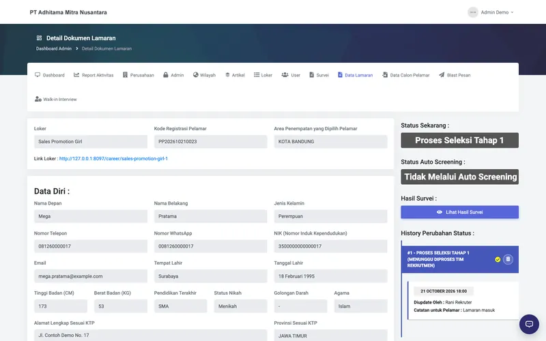Click the Golongan Darah field
The image size is (546, 341).
300,306
